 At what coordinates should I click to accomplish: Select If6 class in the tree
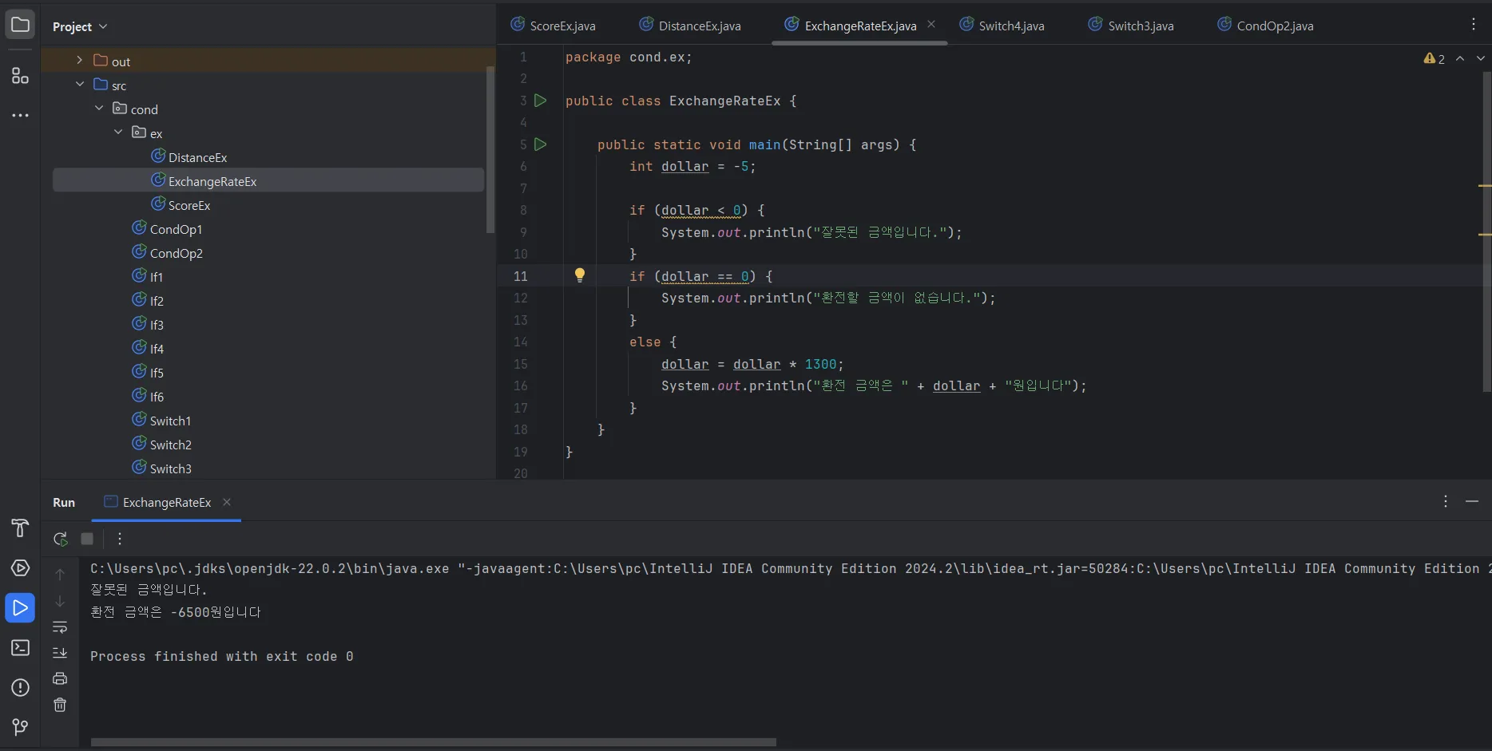pos(156,397)
